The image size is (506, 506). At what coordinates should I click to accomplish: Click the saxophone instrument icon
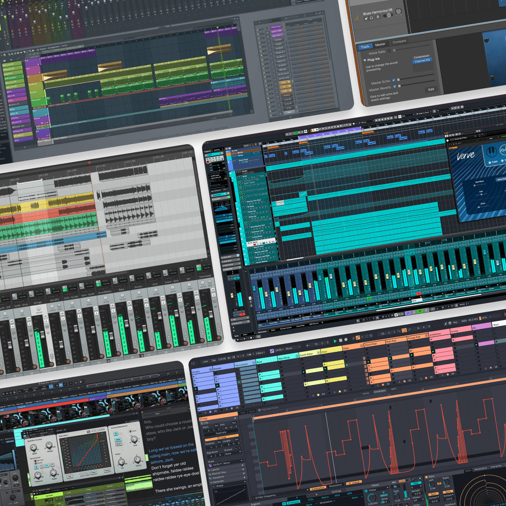click(x=356, y=17)
